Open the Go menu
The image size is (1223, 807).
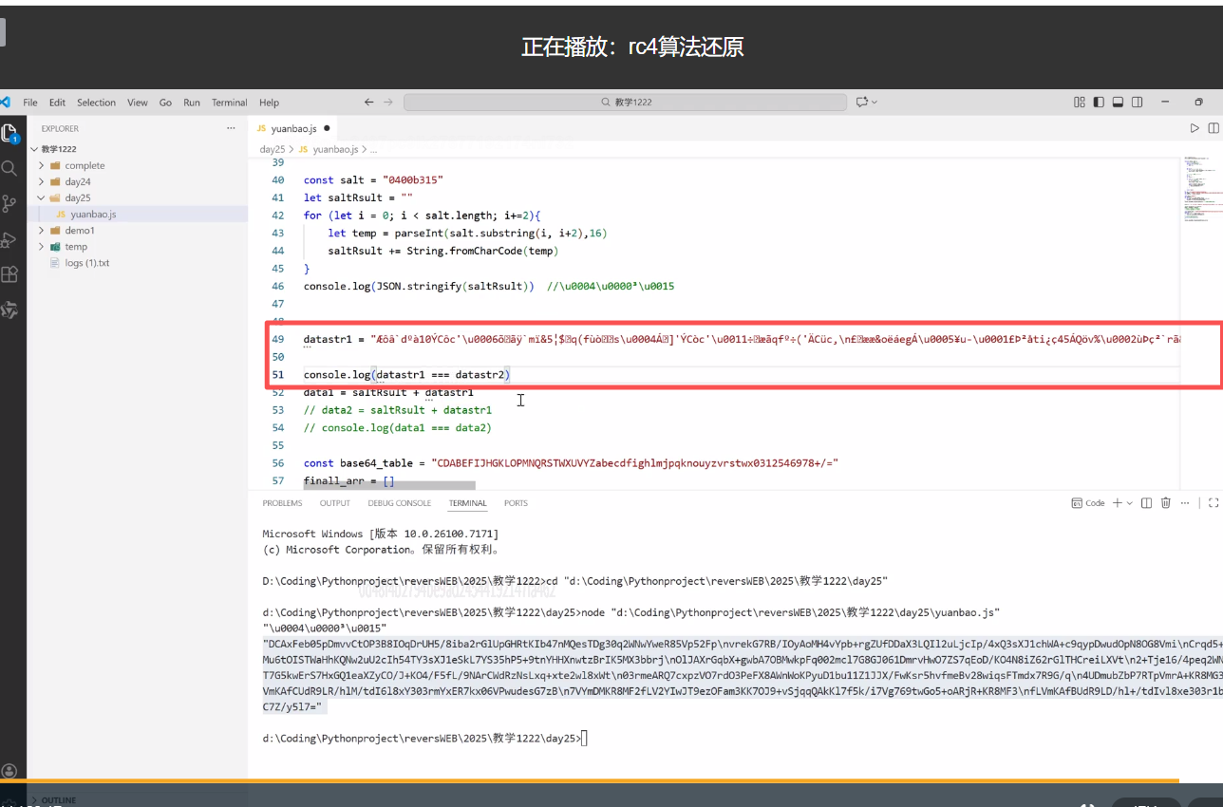166,103
